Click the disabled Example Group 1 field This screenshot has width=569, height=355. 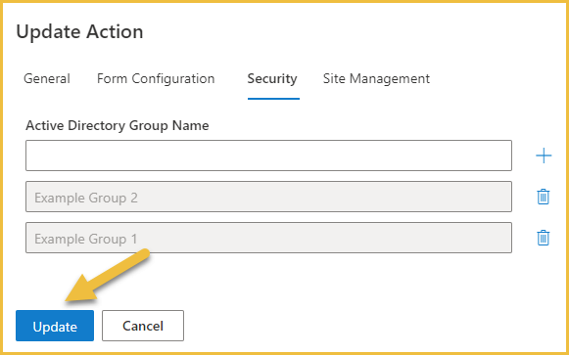[268, 238]
